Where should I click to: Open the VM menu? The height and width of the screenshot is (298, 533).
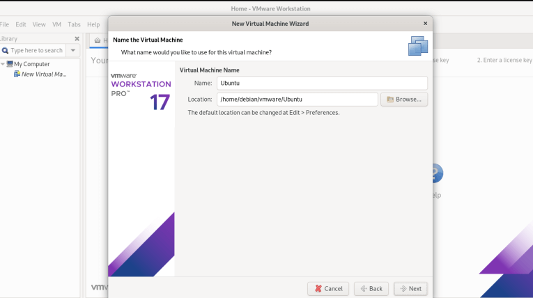click(56, 24)
